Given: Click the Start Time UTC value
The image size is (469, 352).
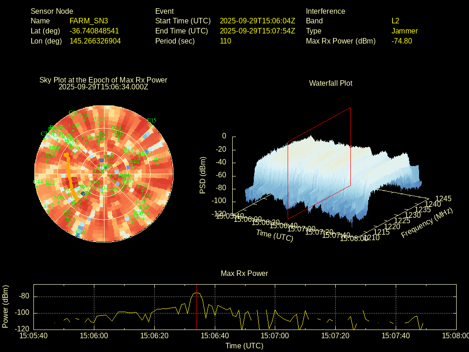Looking at the screenshot, I should point(257,21).
